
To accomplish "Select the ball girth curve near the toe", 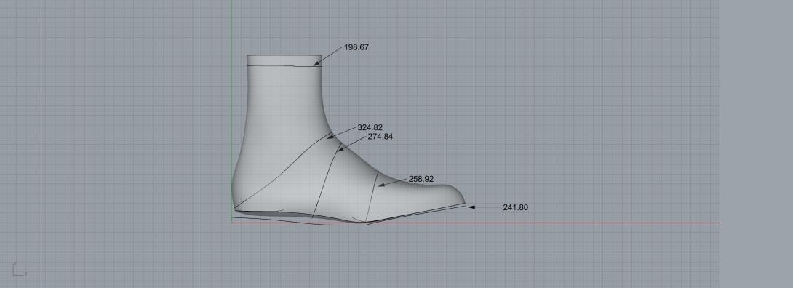I will point(372,196).
